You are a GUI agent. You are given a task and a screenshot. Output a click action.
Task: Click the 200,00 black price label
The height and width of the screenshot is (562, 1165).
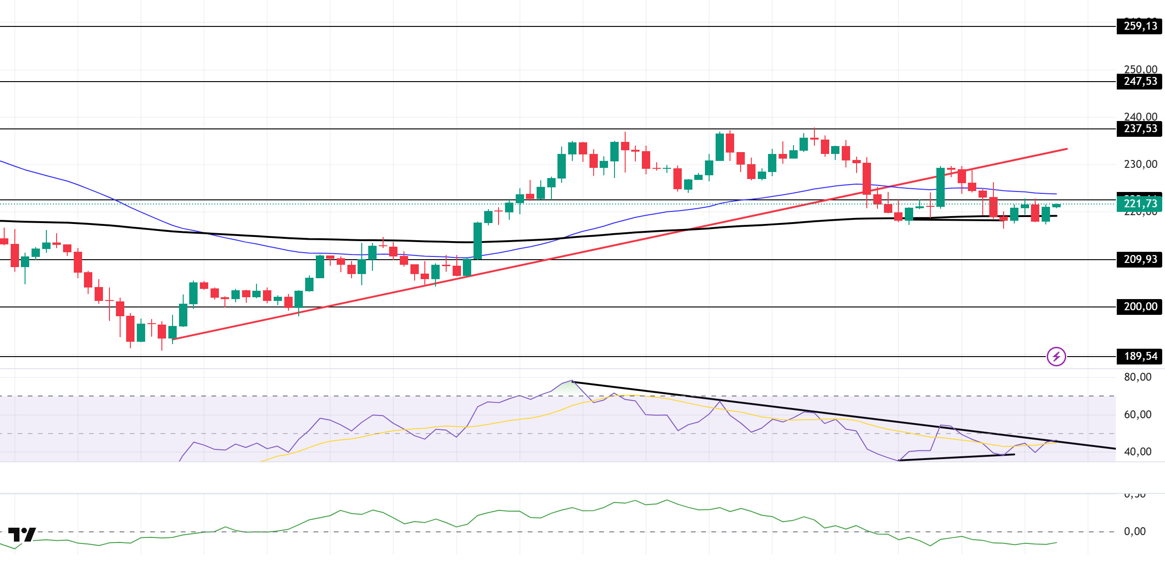pos(1140,307)
